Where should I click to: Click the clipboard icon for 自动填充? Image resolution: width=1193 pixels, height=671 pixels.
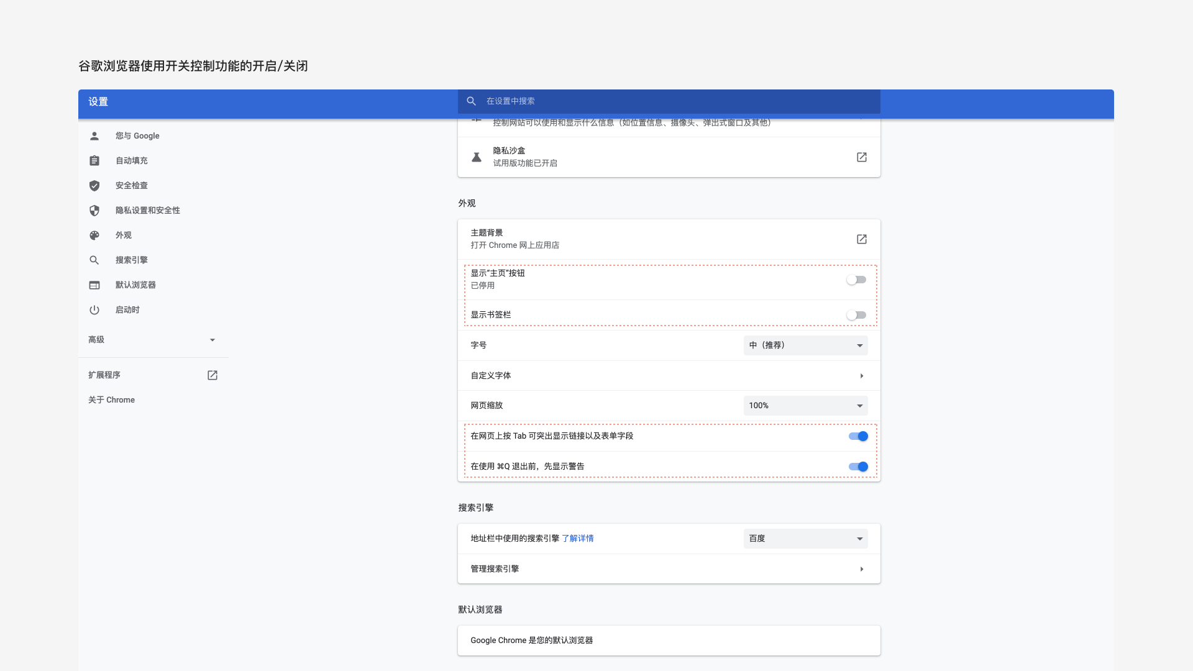94,161
